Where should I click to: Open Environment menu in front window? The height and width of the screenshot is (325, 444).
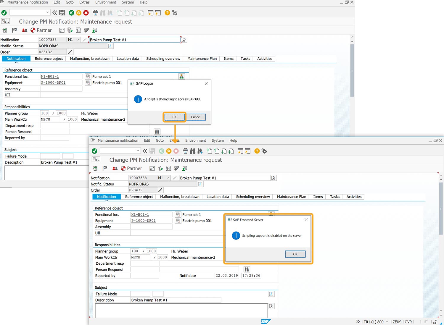click(x=196, y=140)
